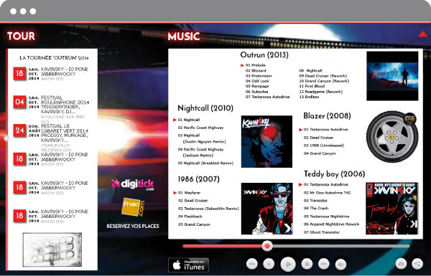431x276 pixels.
Task: Click the red played part of progress bar
Action: (x=223, y=246)
